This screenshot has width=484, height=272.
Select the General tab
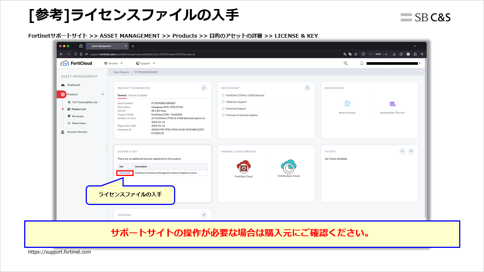[122, 95]
